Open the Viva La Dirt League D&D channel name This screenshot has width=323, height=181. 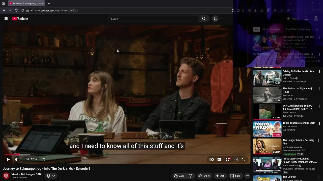point(26,174)
